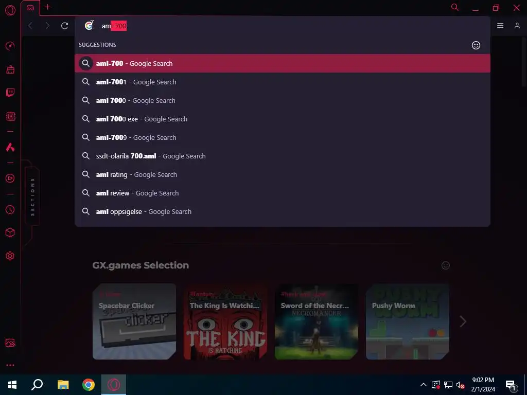Open GX Cleaner broom icon in sidebar
Screen dimensions: 527x395
point(10,69)
